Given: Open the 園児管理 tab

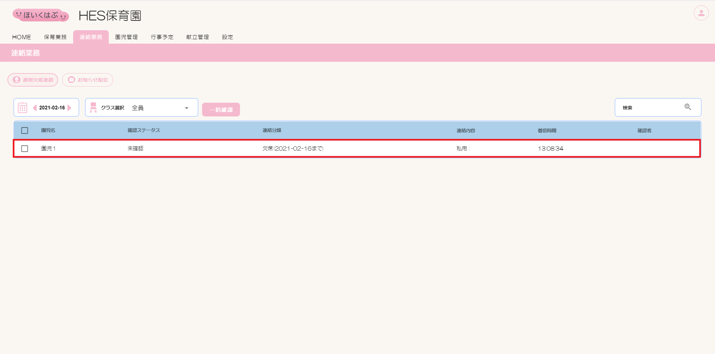Looking at the screenshot, I should tap(127, 37).
